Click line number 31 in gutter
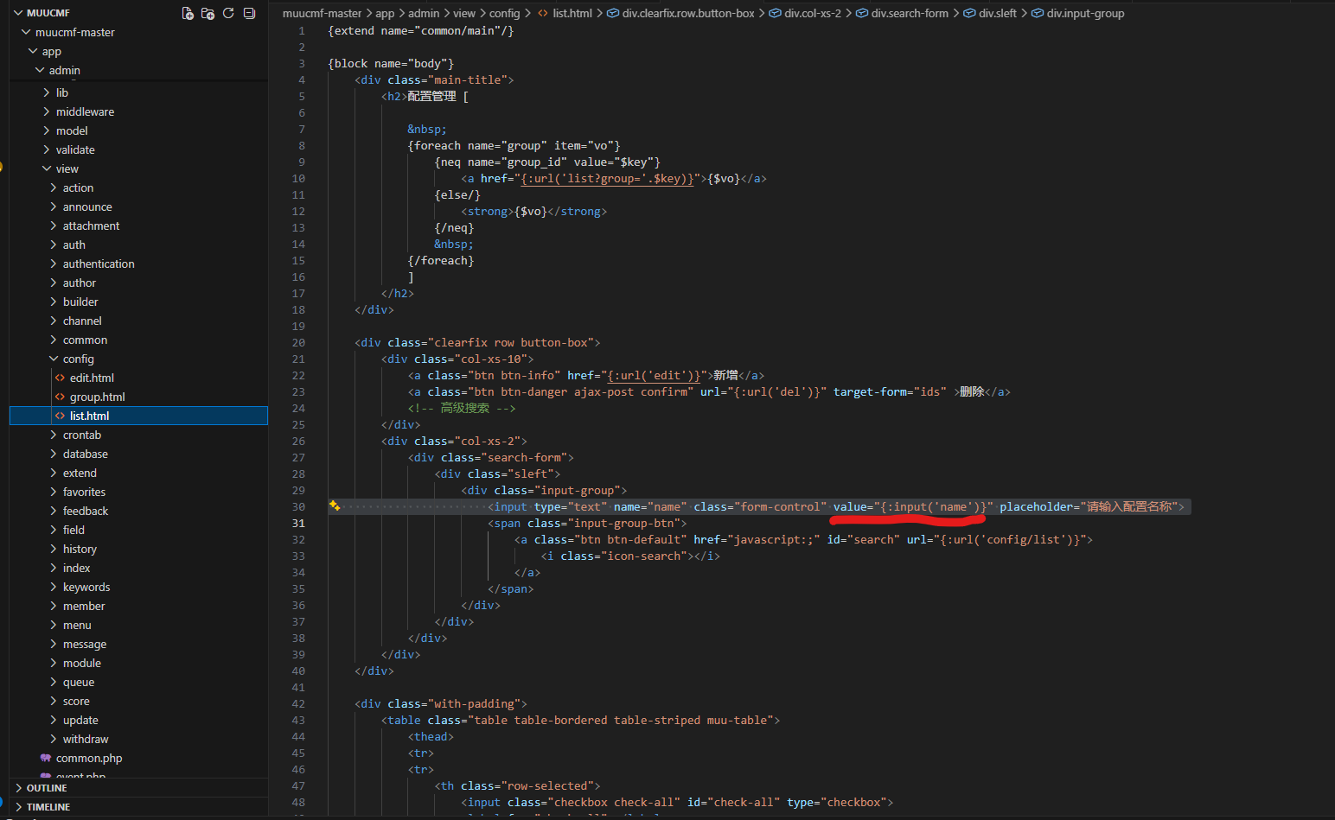 pos(298,523)
